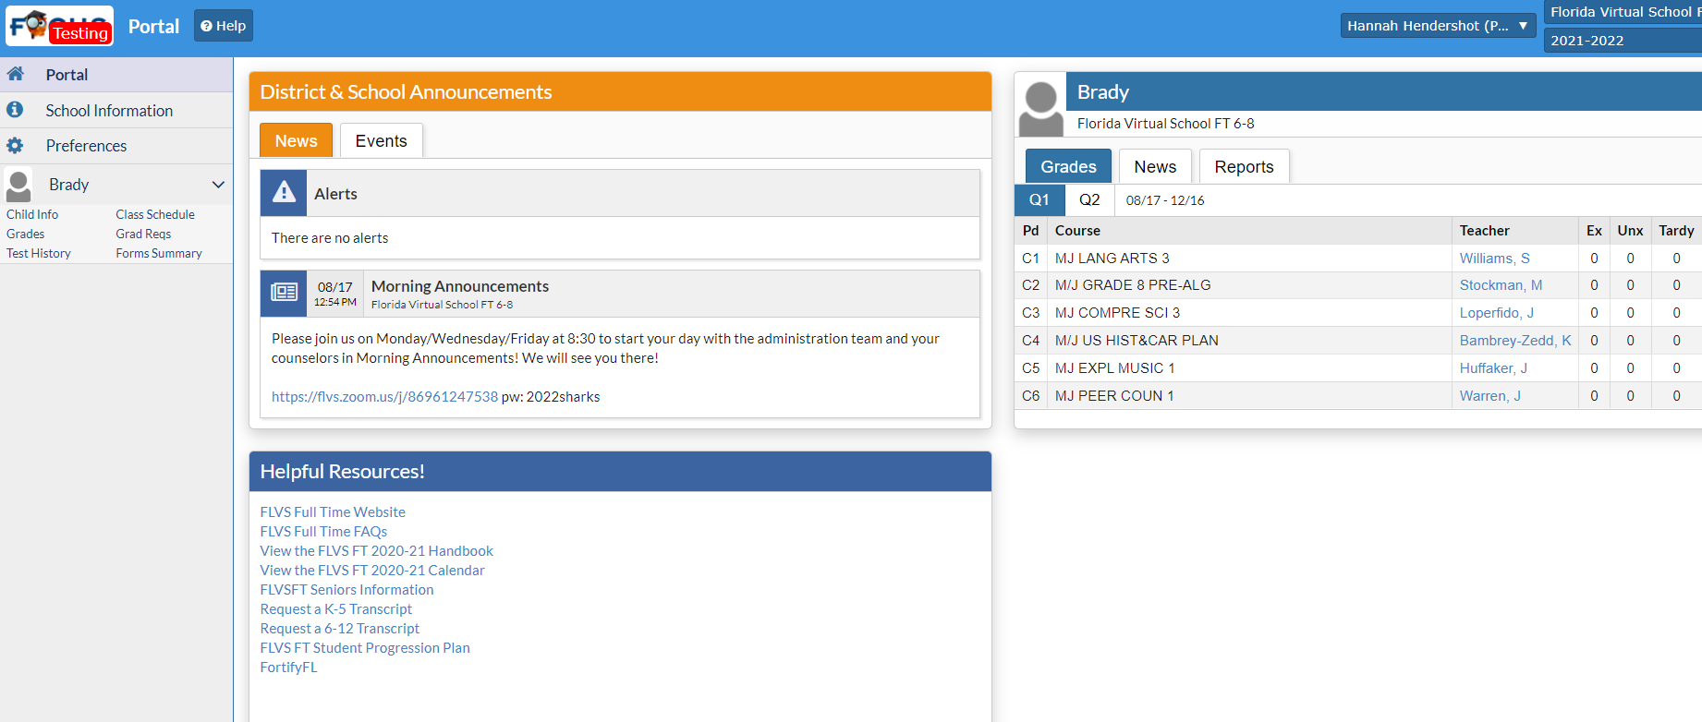
Task: Click the Unx column header
Action: [1630, 231]
